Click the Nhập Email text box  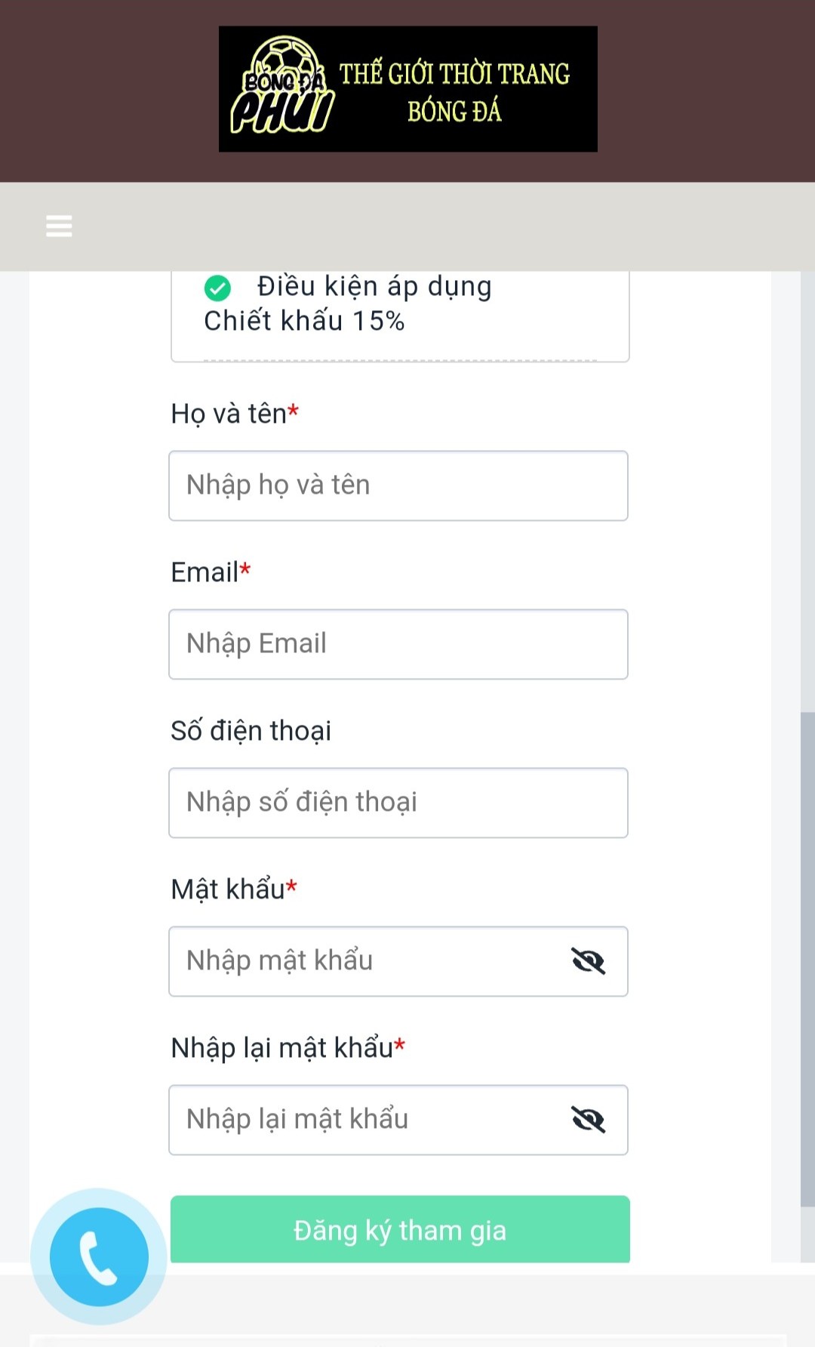[398, 644]
